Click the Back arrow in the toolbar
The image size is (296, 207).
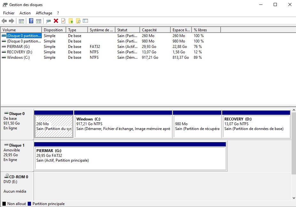[x=4, y=21]
